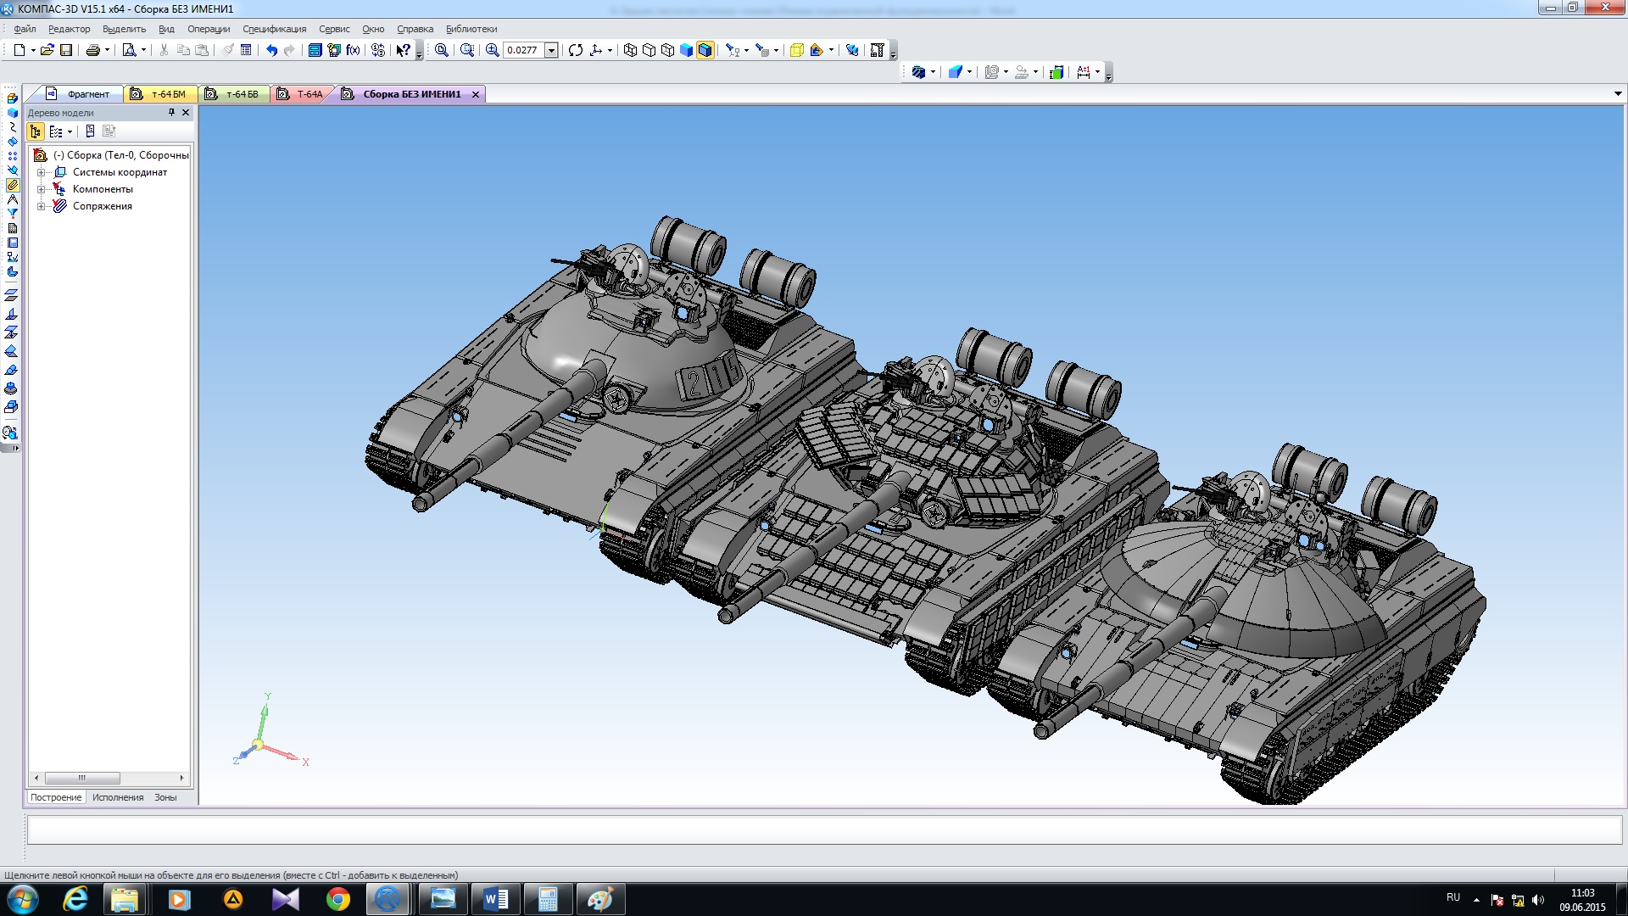Switch to т-64 БМ document tab
The width and height of the screenshot is (1628, 916).
[159, 94]
